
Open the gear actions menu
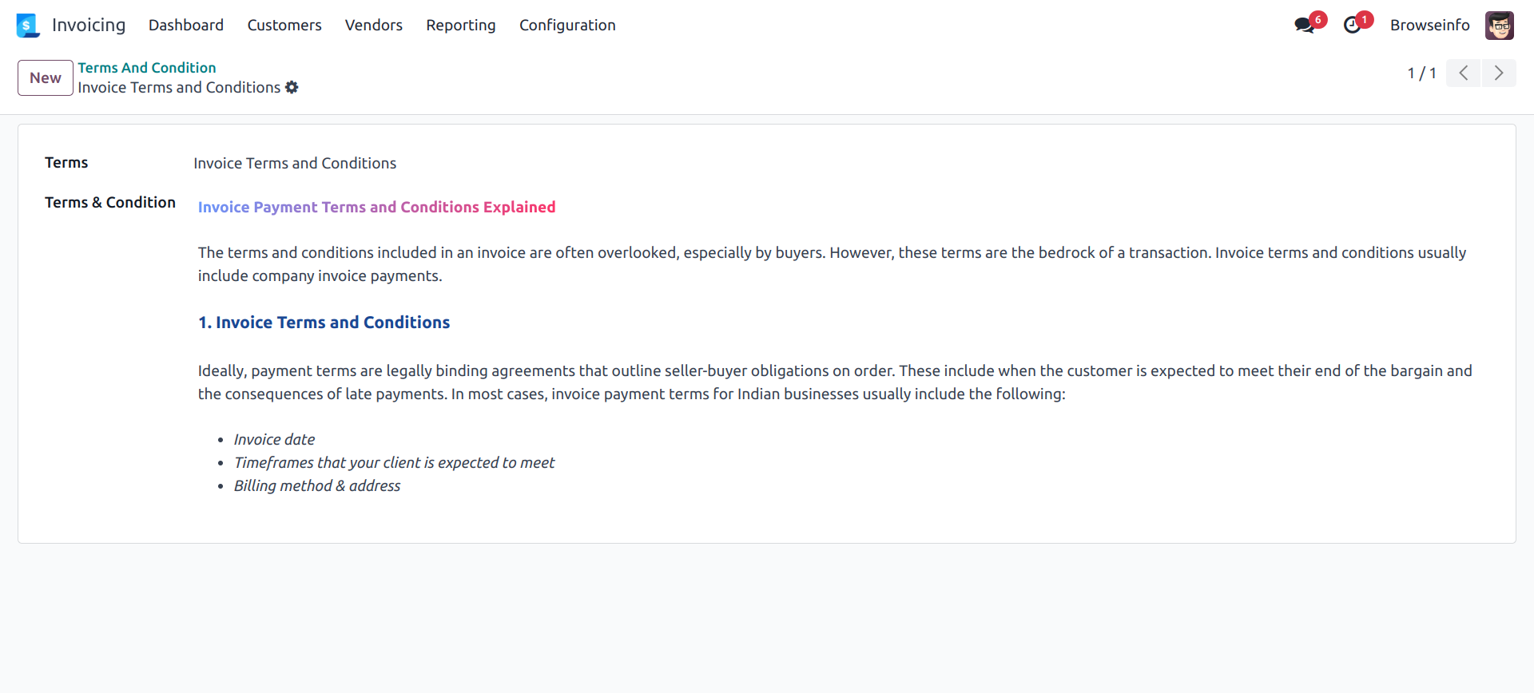[292, 88]
